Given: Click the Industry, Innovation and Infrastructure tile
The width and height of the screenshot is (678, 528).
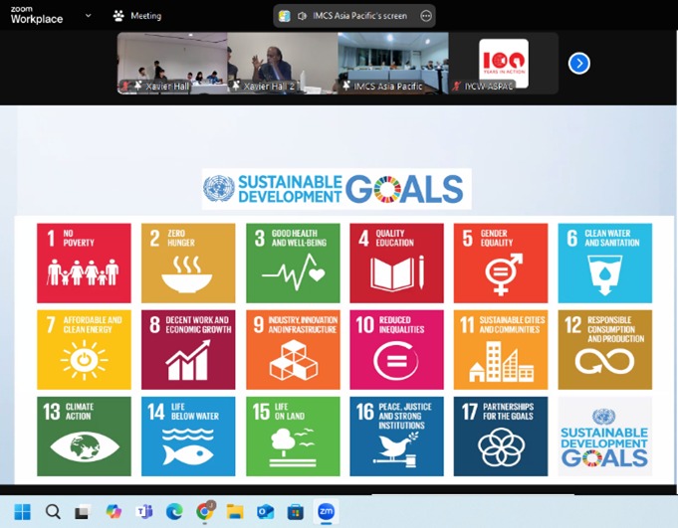Looking at the screenshot, I should coord(293,350).
